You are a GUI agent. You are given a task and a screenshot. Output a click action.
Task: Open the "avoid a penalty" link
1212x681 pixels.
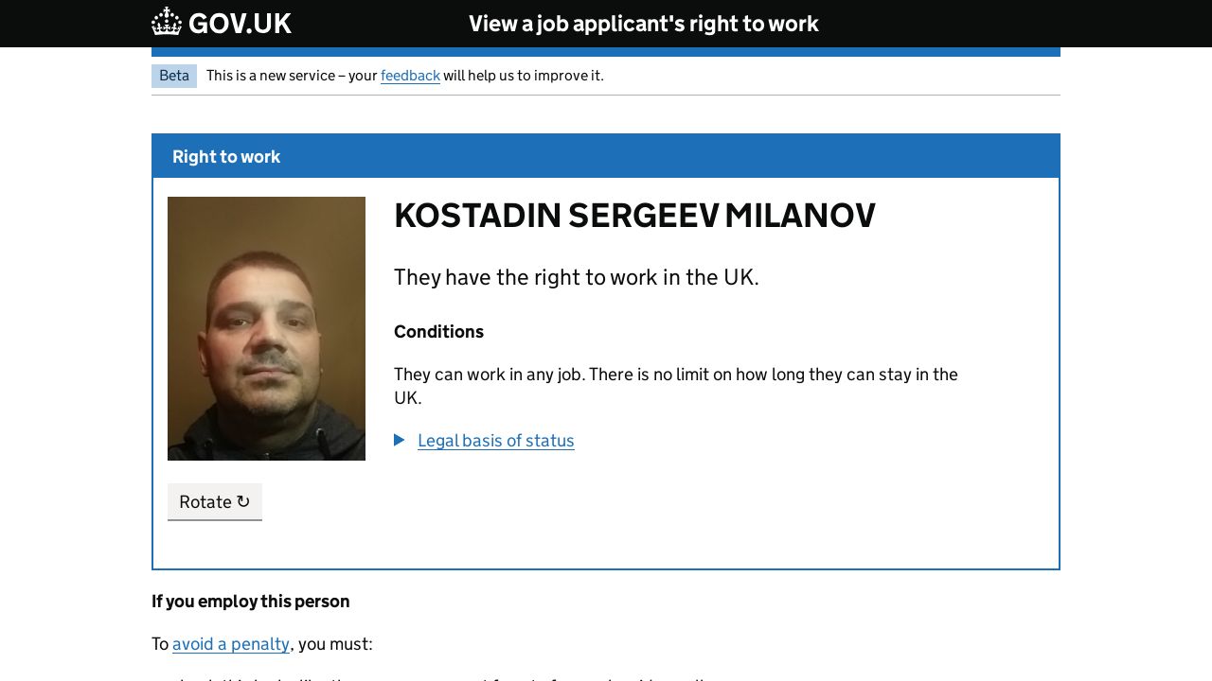click(231, 644)
